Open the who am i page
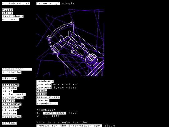 (11, 19)
